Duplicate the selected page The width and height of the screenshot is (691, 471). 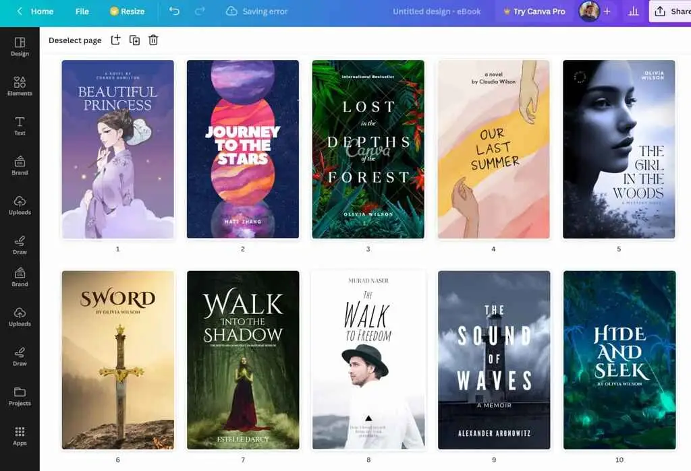click(x=134, y=40)
